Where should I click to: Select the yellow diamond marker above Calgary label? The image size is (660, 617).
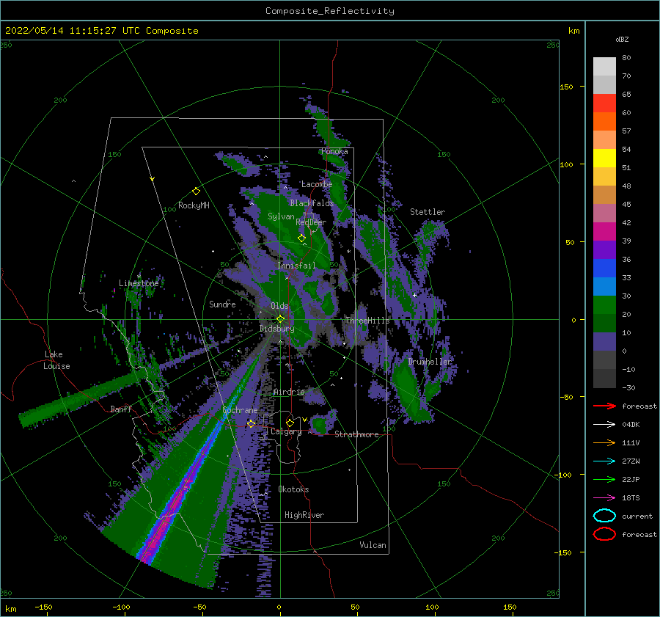click(x=290, y=423)
